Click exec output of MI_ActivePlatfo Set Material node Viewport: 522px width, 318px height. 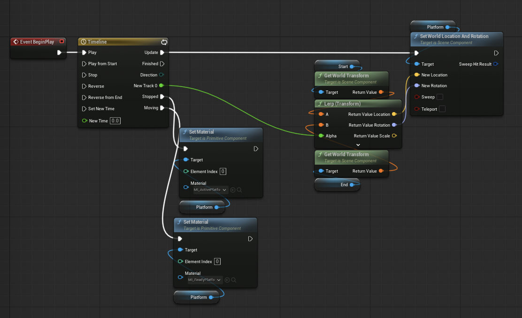(x=256, y=149)
